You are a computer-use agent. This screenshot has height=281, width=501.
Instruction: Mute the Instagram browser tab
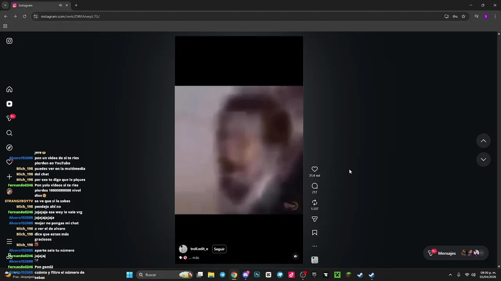pyautogui.click(x=60, y=5)
